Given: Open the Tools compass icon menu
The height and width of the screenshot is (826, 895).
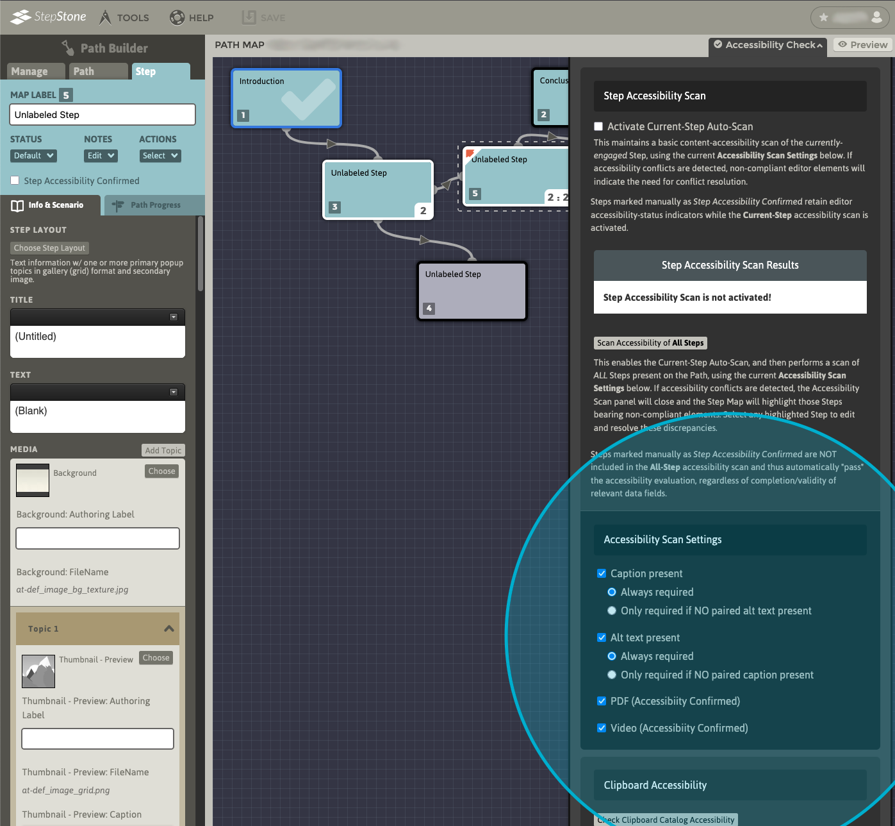Looking at the screenshot, I should [x=106, y=17].
